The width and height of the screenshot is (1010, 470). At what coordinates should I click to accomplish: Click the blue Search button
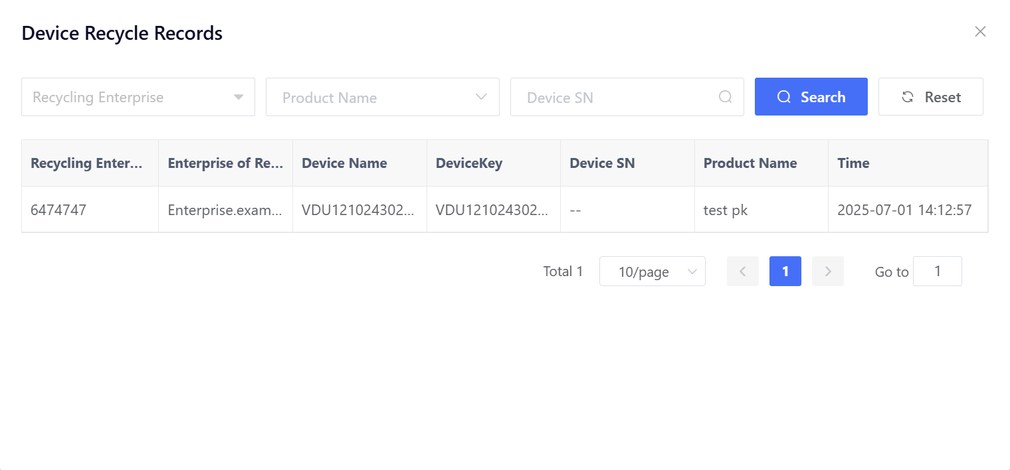click(x=811, y=97)
